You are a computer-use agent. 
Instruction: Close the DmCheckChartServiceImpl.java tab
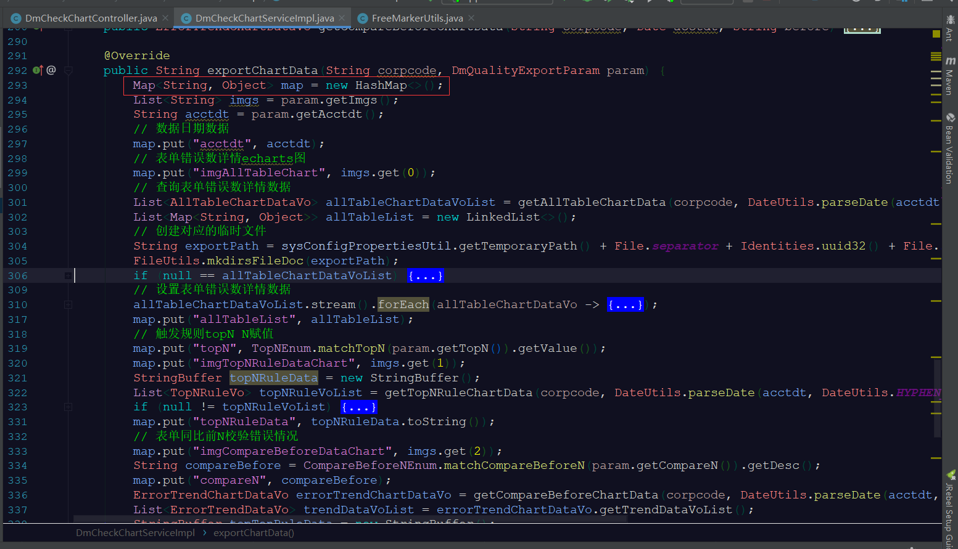[x=341, y=18]
